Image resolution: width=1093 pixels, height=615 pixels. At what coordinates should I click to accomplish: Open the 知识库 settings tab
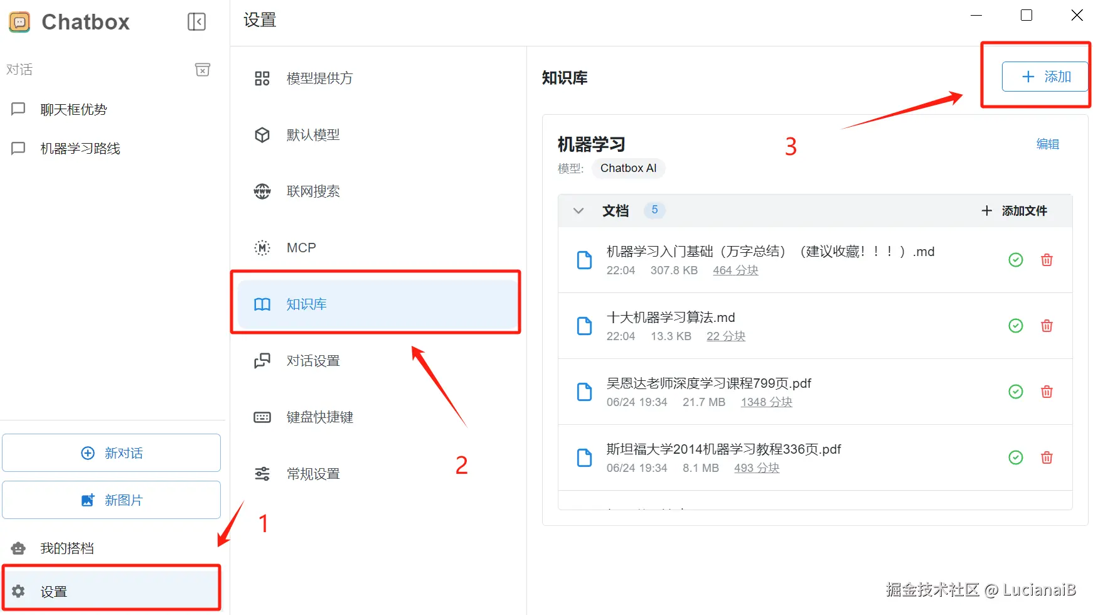pyautogui.click(x=306, y=304)
